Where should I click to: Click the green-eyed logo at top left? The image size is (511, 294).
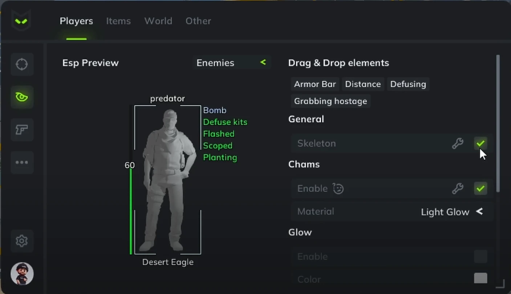point(21,21)
